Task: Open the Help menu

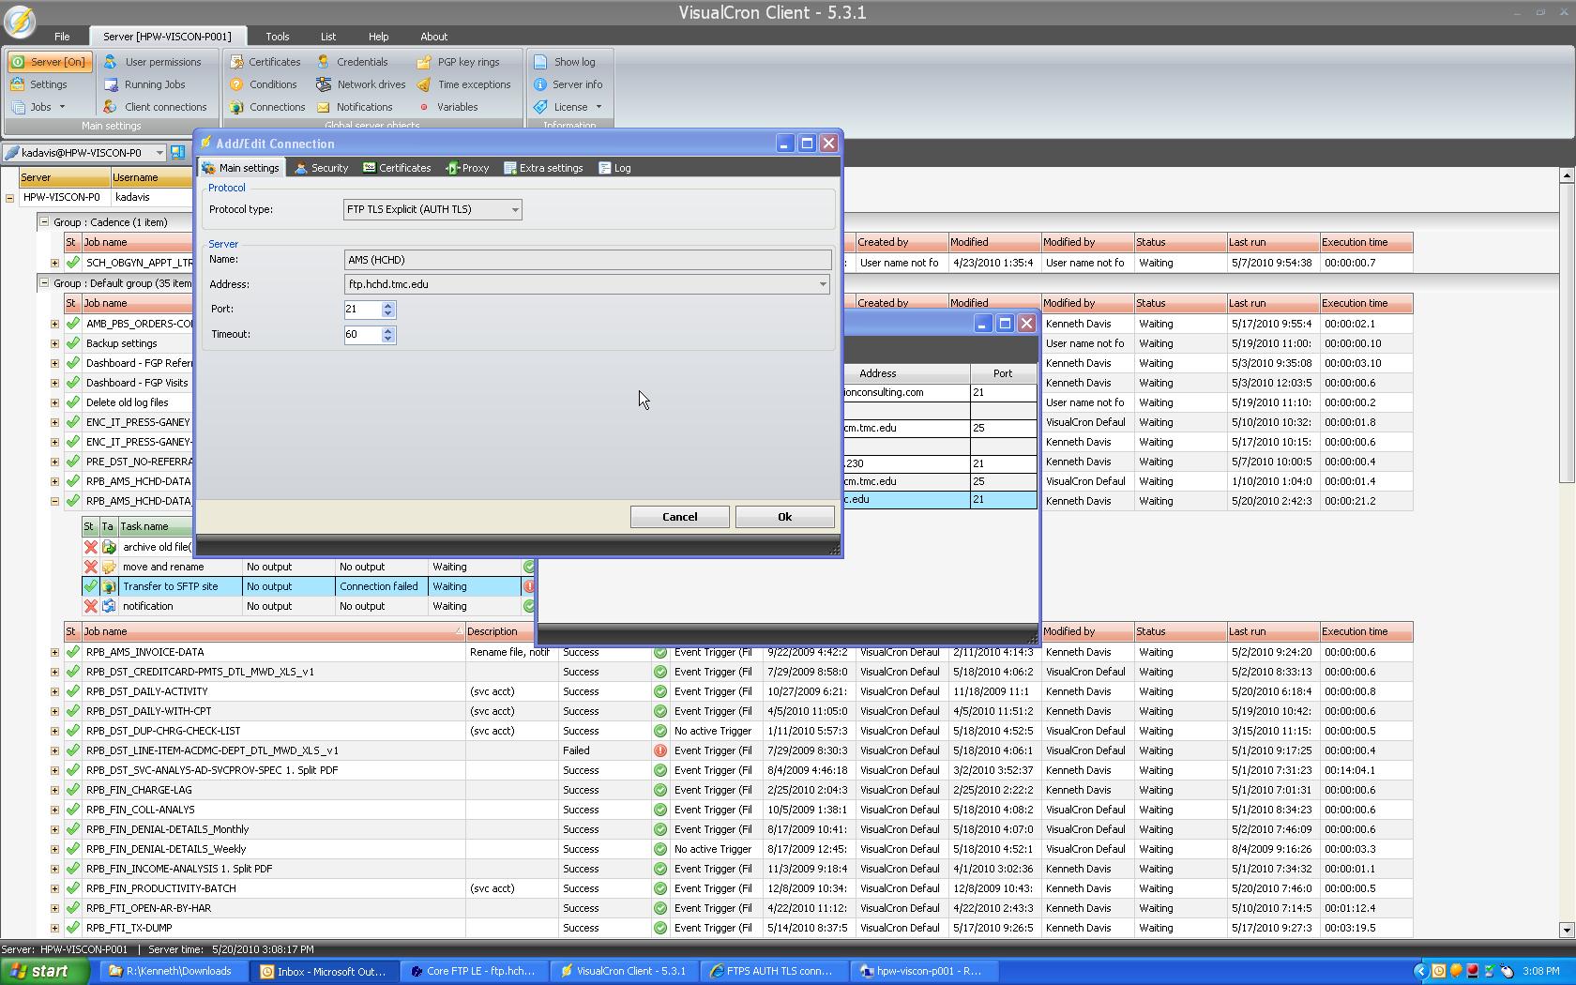Action: point(378,37)
